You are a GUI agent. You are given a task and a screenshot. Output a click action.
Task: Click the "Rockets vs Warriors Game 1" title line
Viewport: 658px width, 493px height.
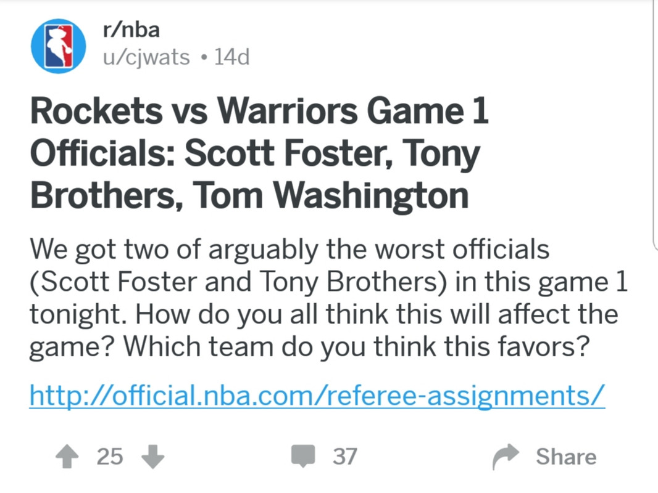pyautogui.click(x=259, y=111)
